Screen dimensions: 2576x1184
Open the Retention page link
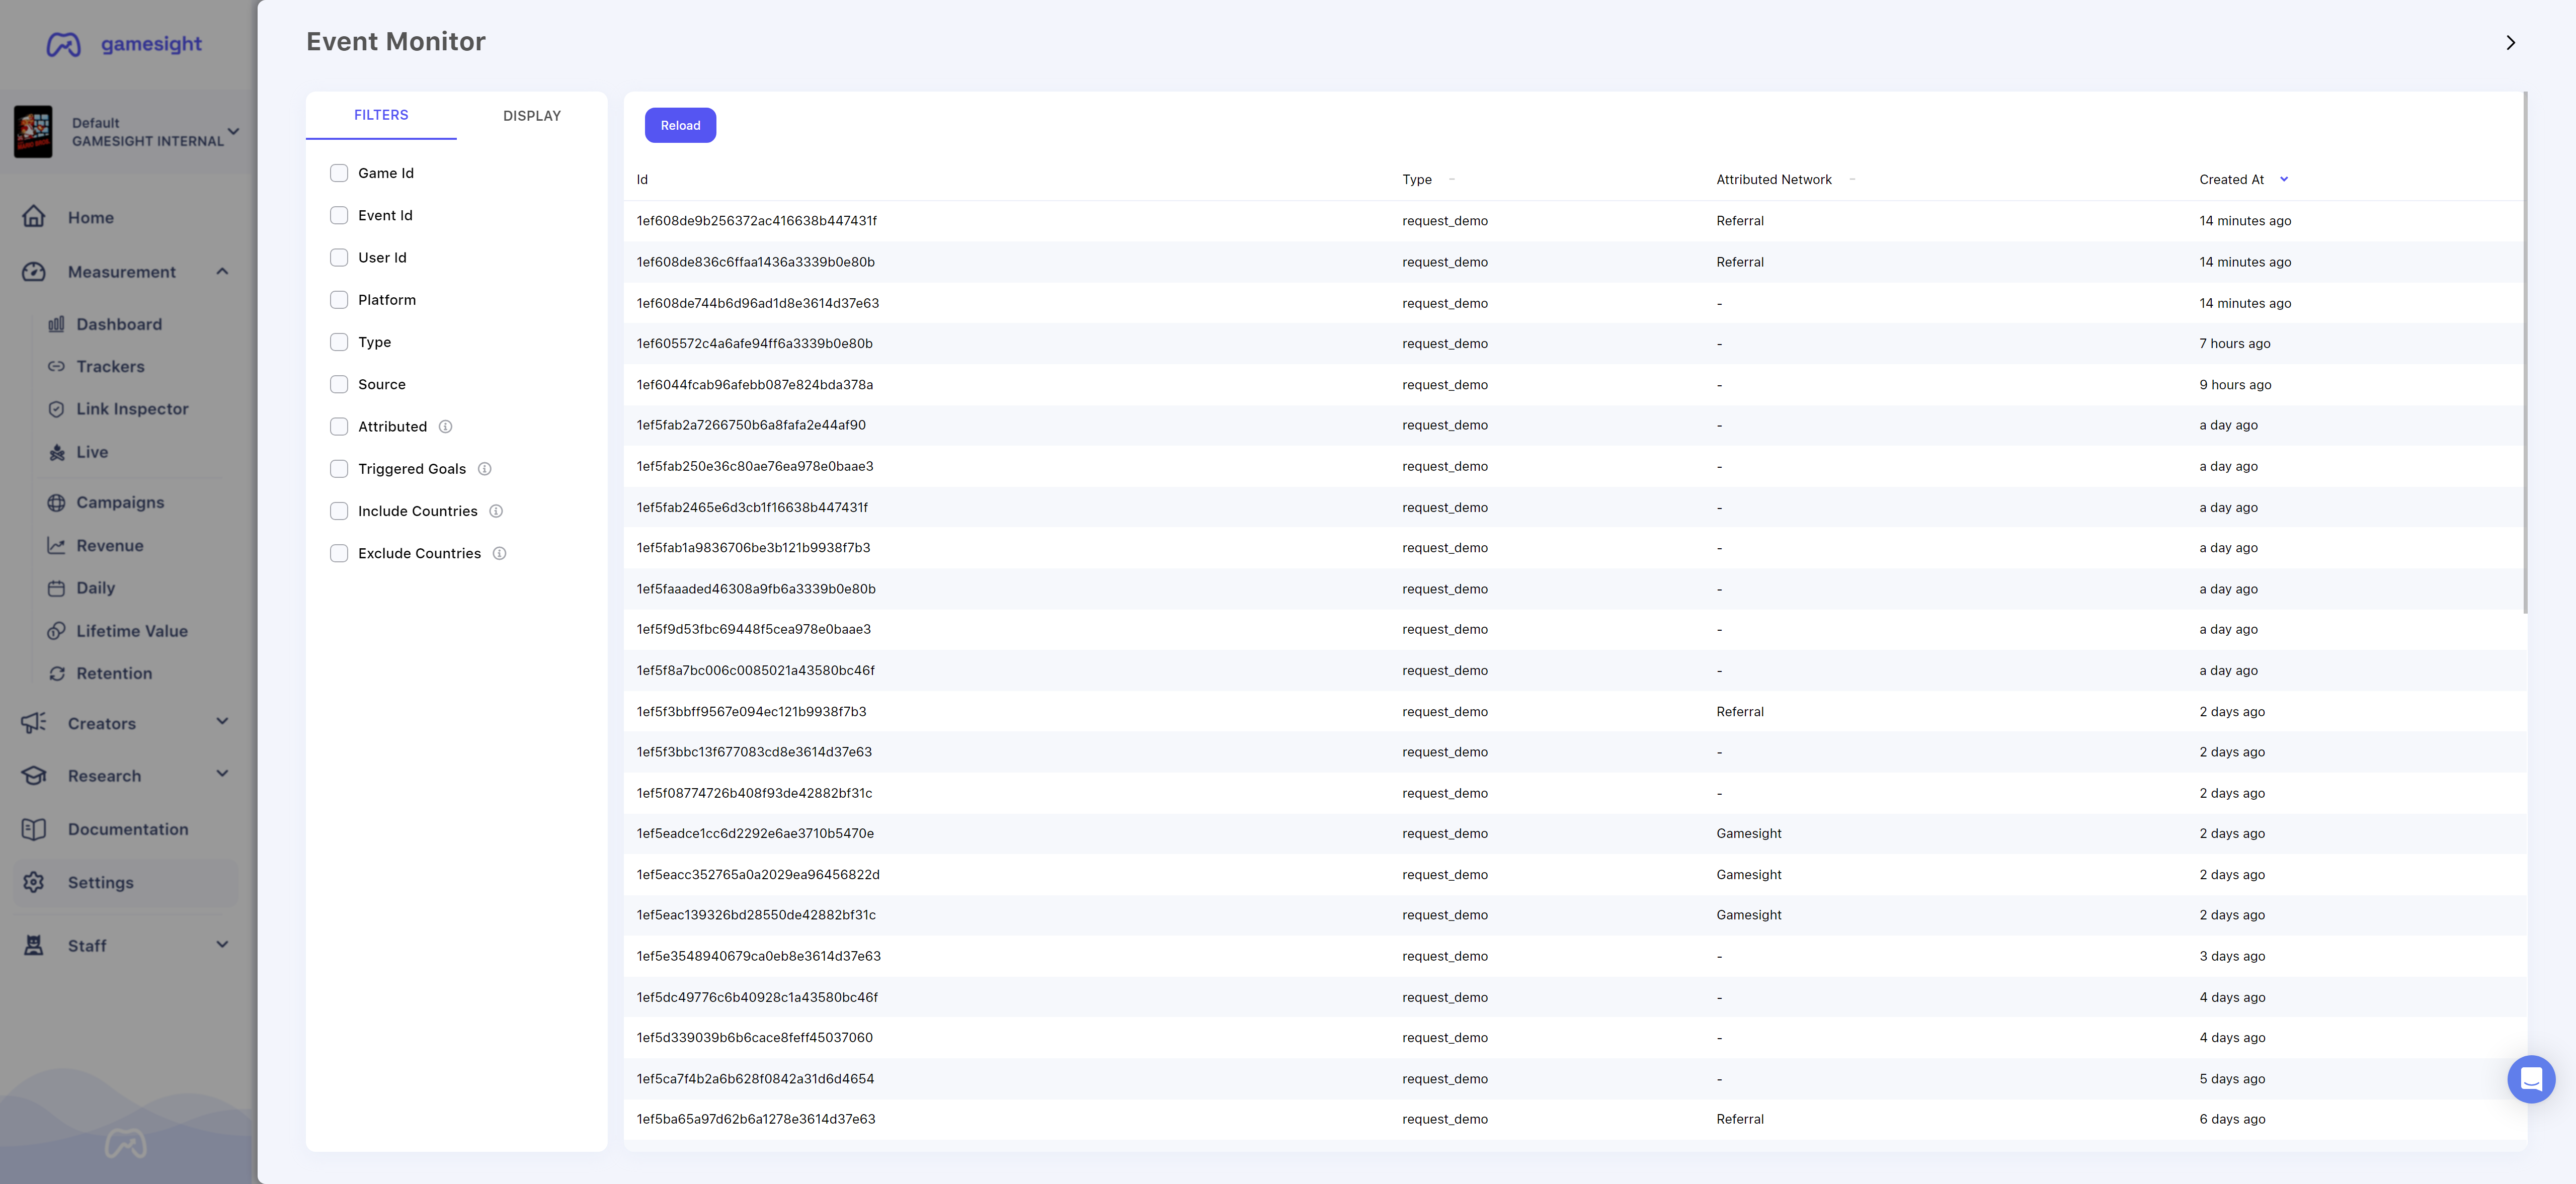point(114,674)
